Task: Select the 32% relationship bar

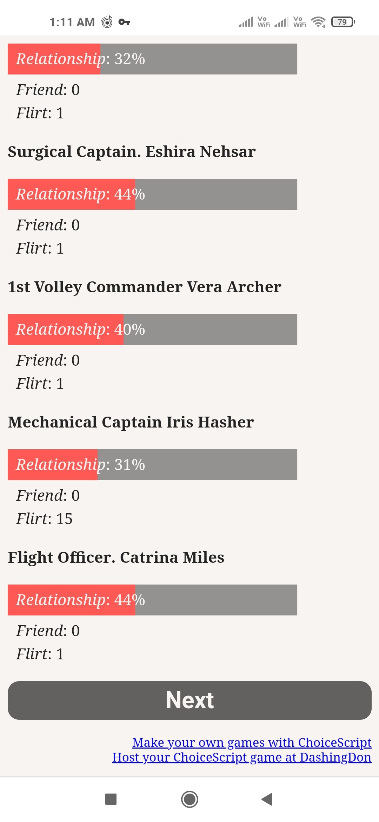Action: point(152,59)
